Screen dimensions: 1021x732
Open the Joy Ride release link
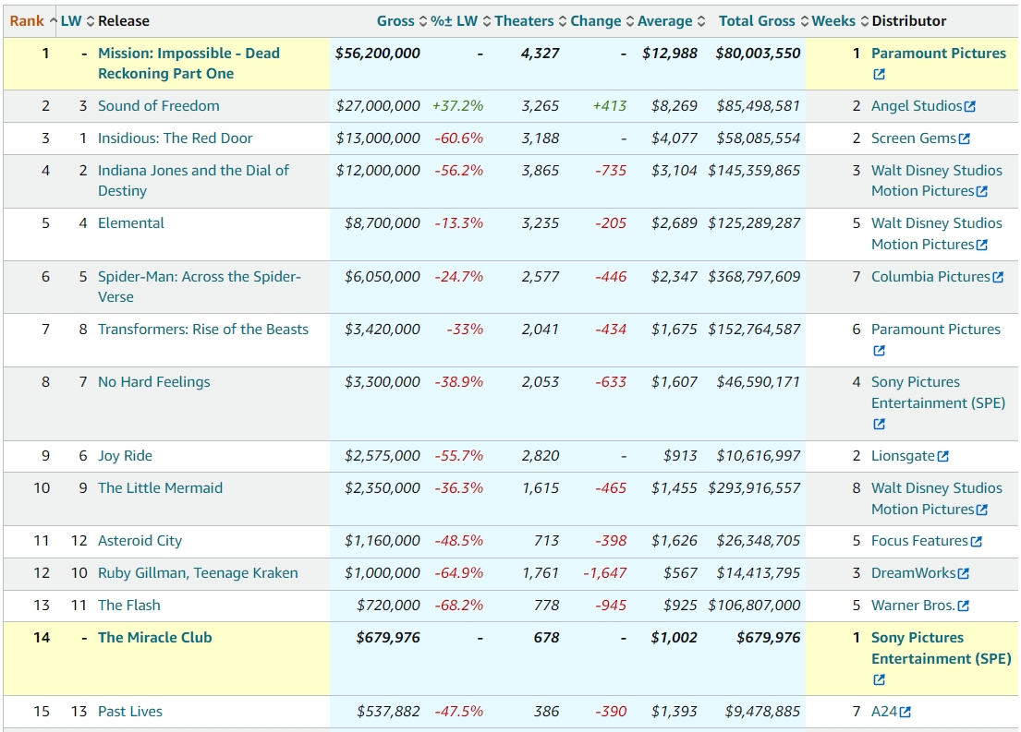125,455
